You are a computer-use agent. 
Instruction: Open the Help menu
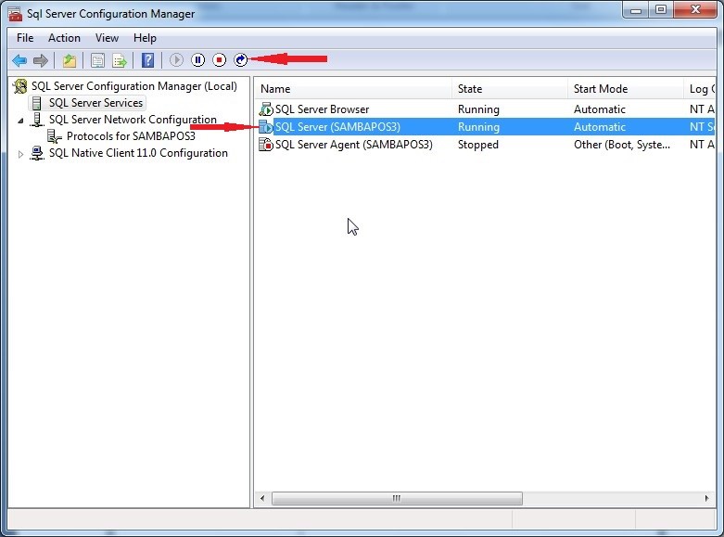(x=145, y=38)
